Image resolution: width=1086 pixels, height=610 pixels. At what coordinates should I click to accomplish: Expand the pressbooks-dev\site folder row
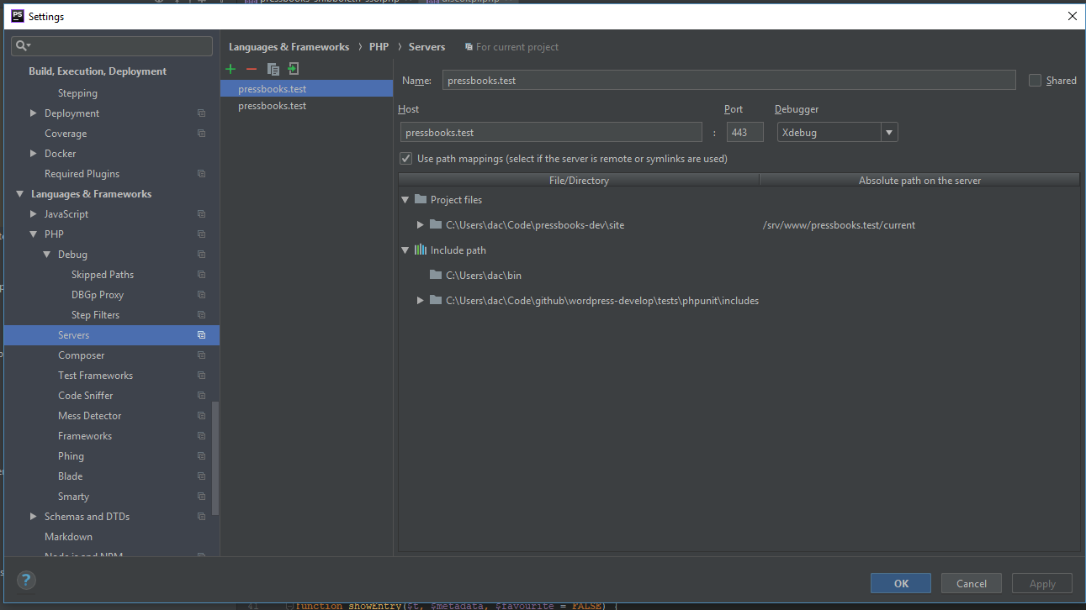pyautogui.click(x=421, y=225)
